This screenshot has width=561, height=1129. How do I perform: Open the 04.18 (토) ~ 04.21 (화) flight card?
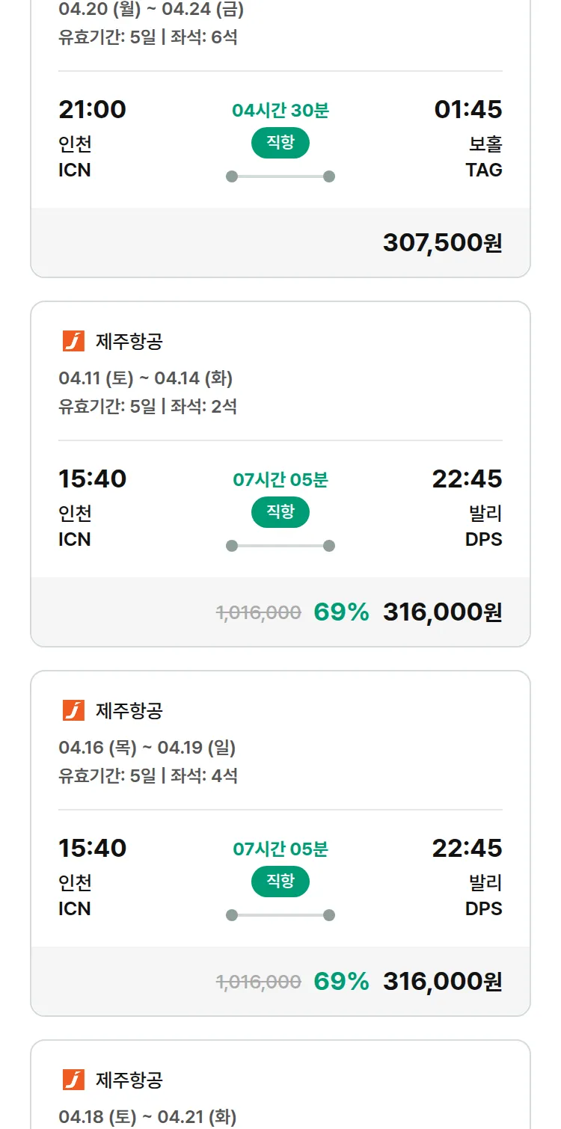click(147, 1117)
